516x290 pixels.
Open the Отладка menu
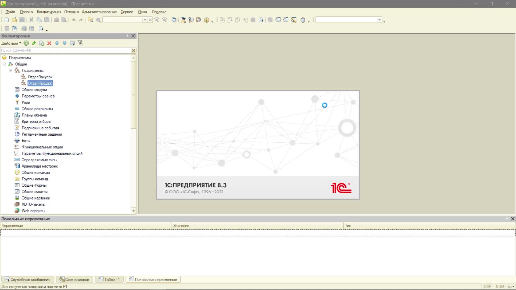click(x=71, y=12)
